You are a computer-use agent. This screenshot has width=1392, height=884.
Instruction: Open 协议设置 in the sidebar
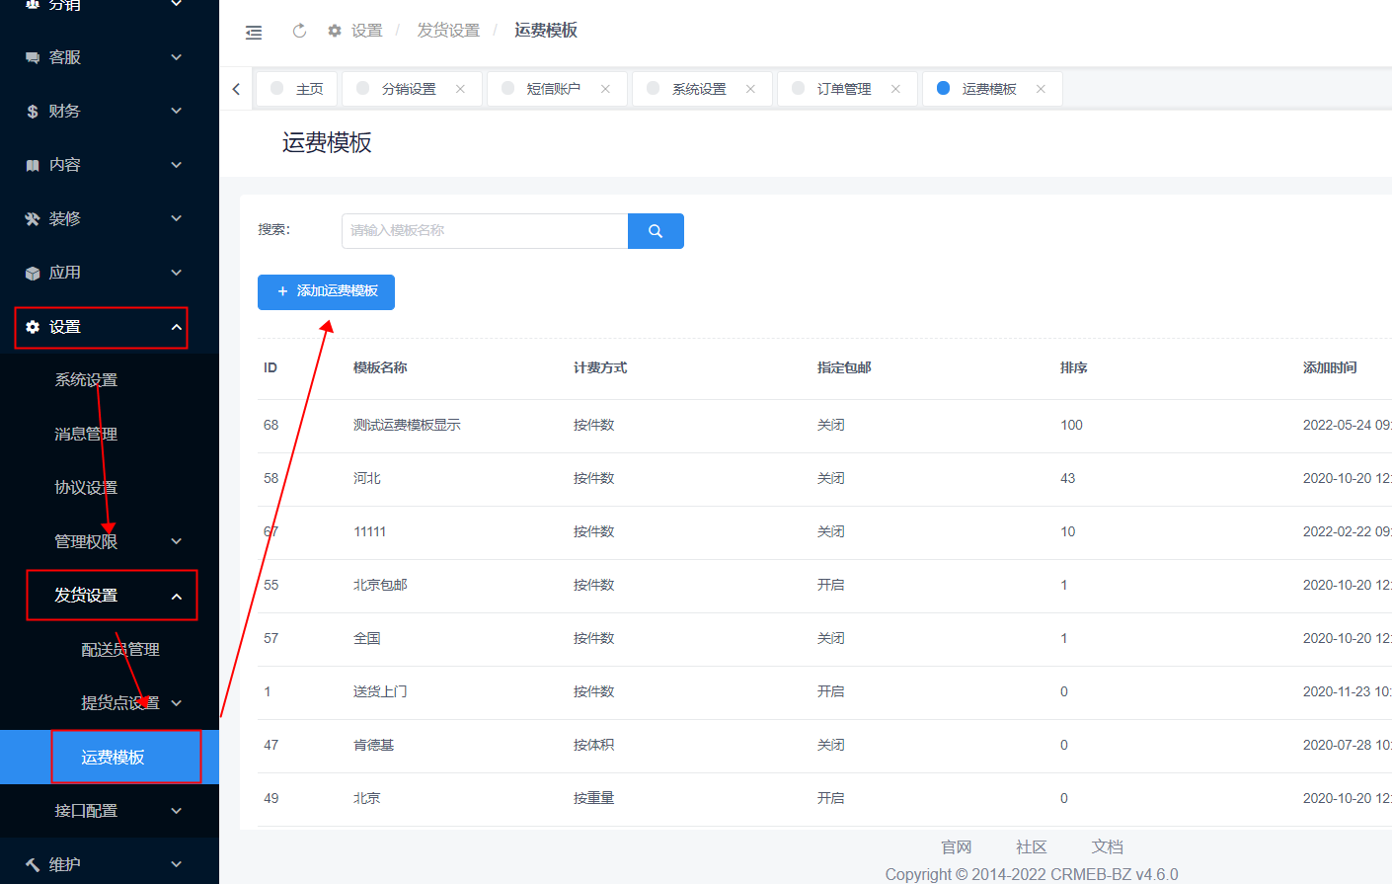pos(86,488)
